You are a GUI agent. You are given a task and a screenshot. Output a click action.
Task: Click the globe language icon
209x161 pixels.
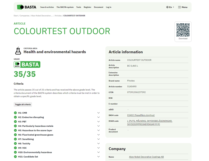167,7
